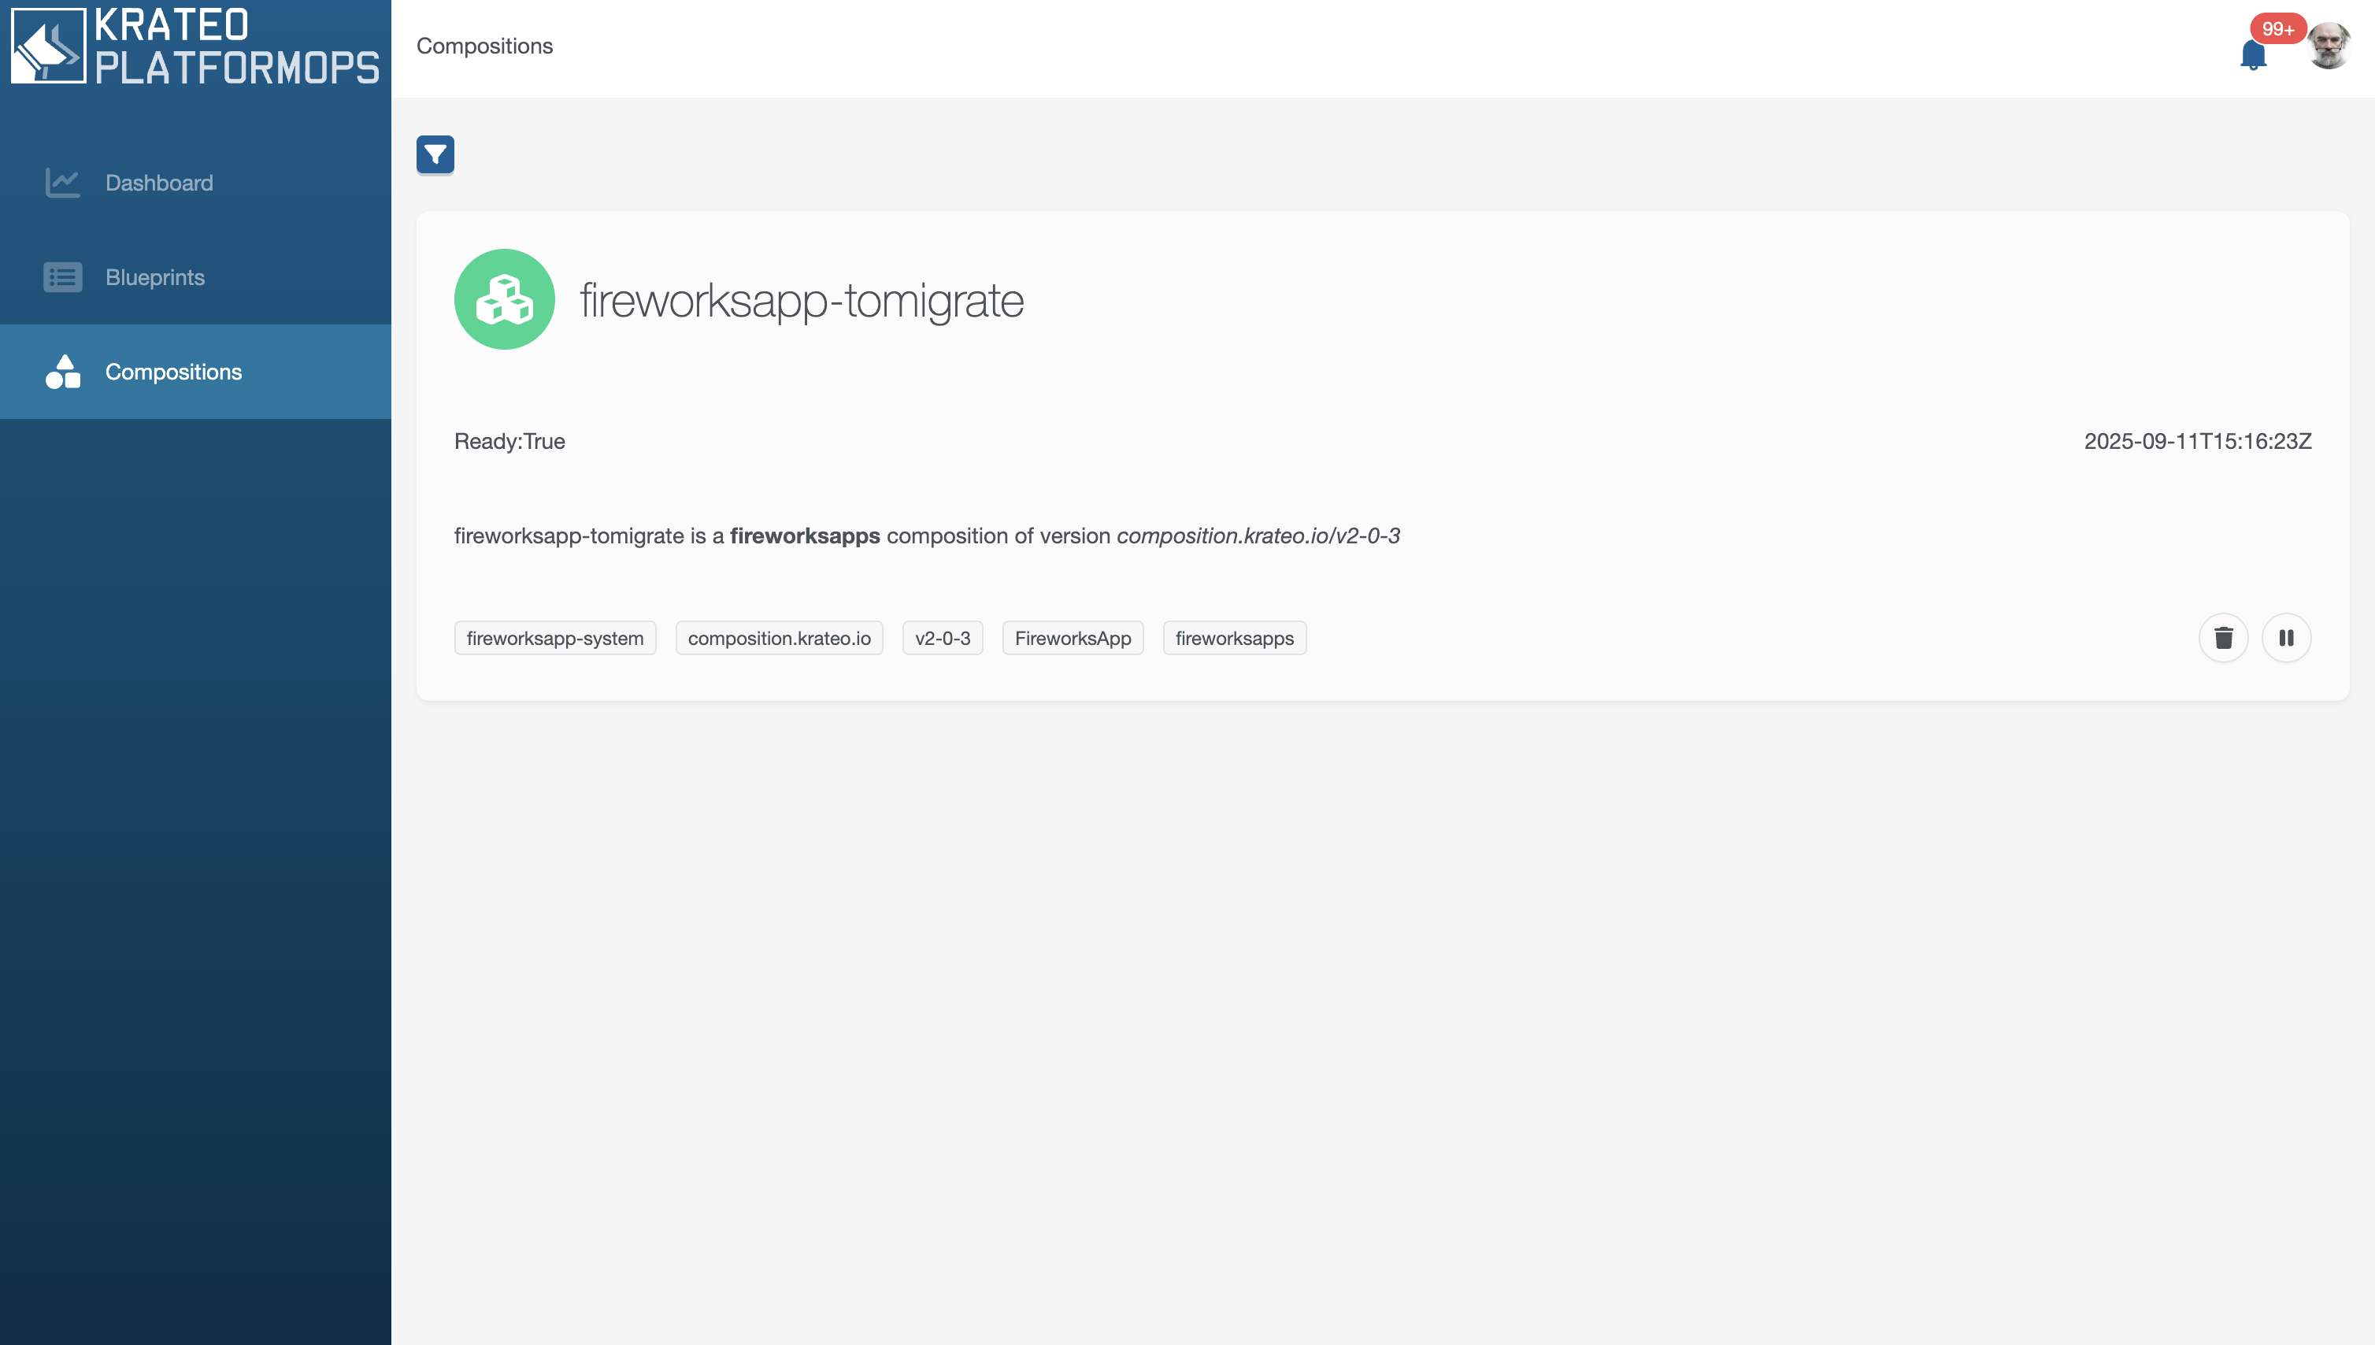Click the FireworksApp tag
This screenshot has height=1345, width=2375.
click(1072, 639)
